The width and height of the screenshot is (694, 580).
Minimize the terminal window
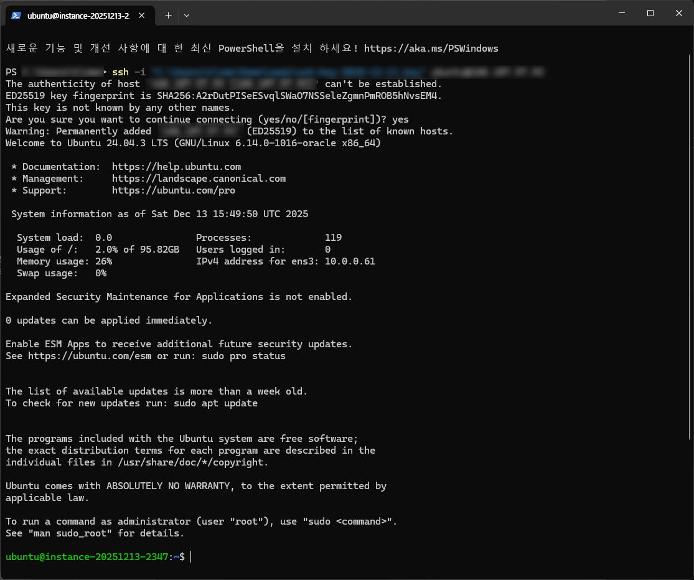pyautogui.click(x=621, y=13)
